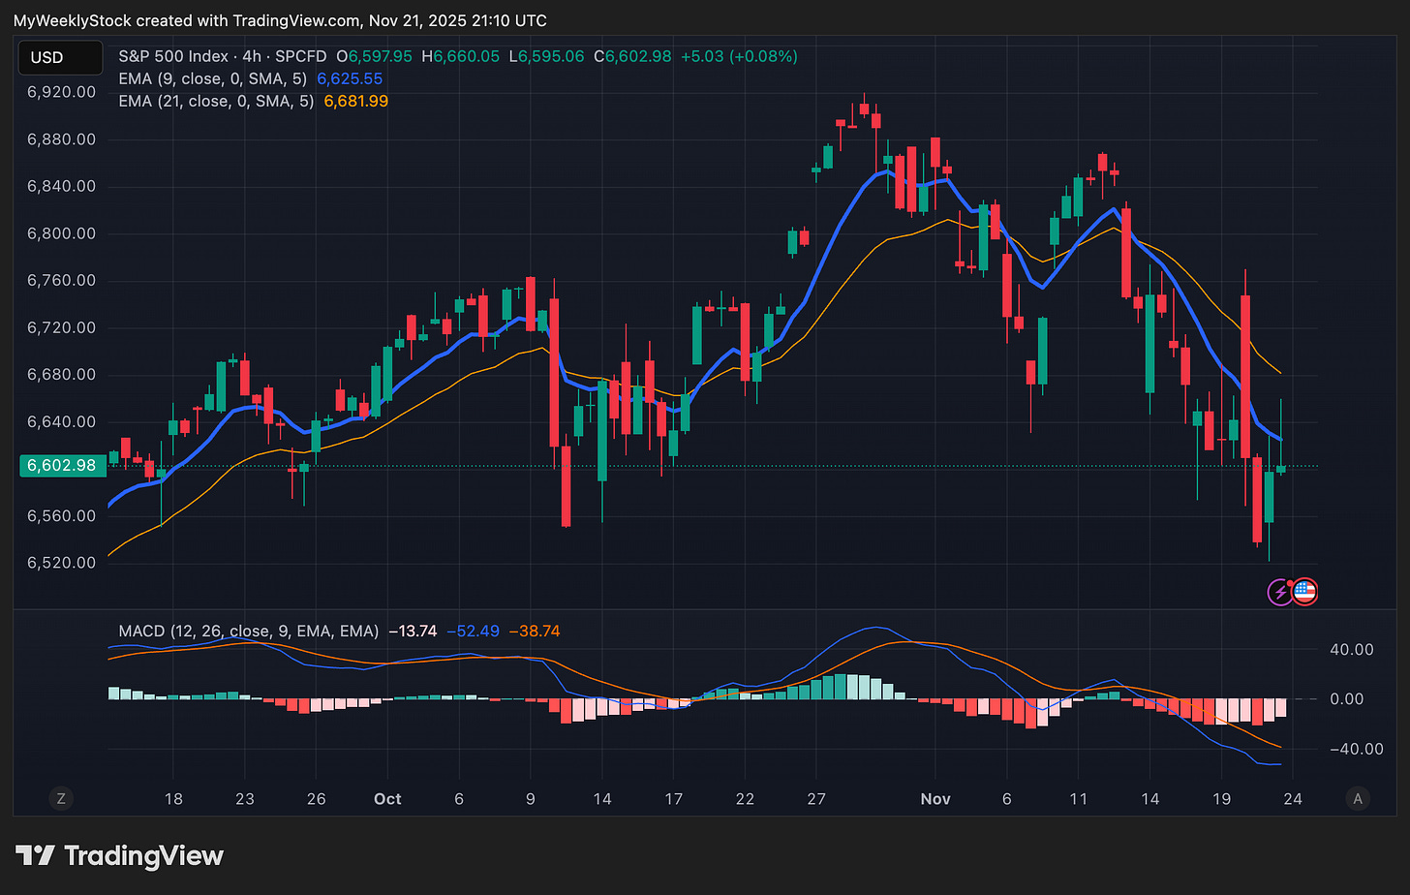
Task: Click the 40.00 MACD axis label
Action: tap(1352, 649)
